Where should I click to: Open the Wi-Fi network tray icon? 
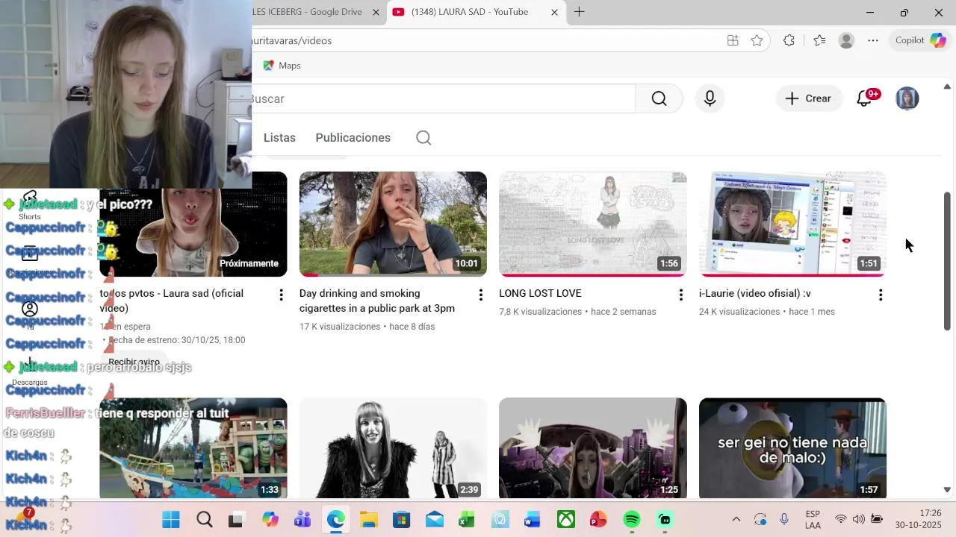pos(841,519)
